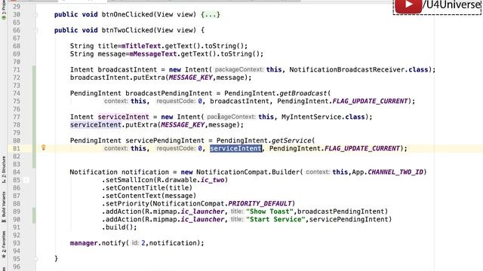Click broadcastIntent declaration on line 71
Image resolution: width=483 pixels, height=271 pixels.
(x=128, y=70)
